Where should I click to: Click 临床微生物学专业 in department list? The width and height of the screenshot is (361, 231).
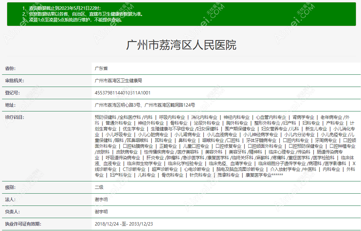coord(144,163)
